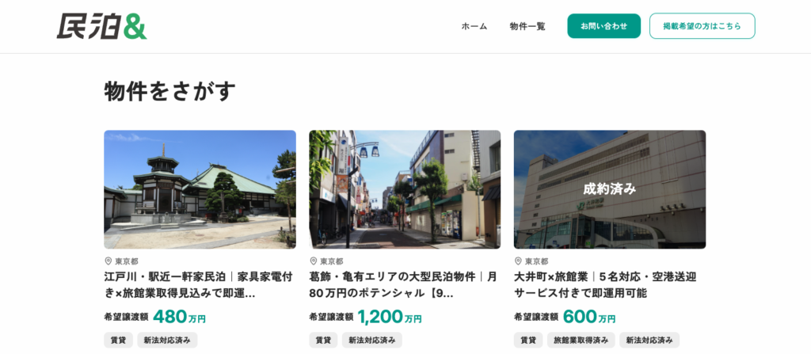The height and width of the screenshot is (354, 811).
Task: Click 希望譲渡額 label beside 1,200万円
Action: 331,318
